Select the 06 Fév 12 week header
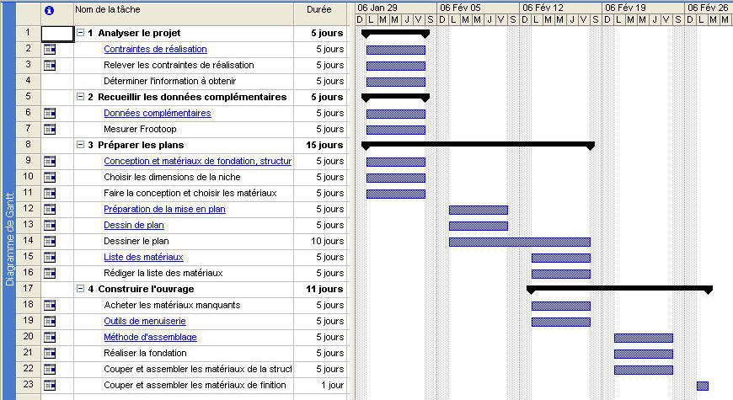 561,8
